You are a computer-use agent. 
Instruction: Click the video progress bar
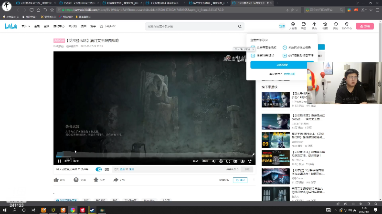[x=154, y=157]
